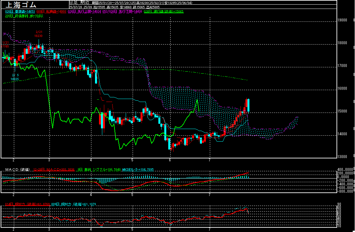
Task: Click the 15000 price axis label
Action: 342,111
